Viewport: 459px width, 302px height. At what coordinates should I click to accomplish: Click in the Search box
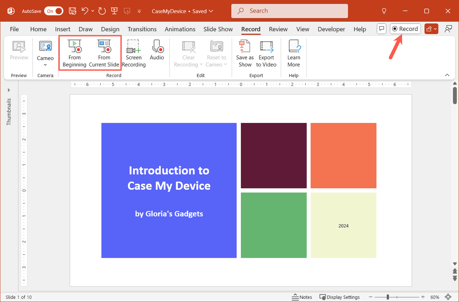pyautogui.click(x=290, y=11)
